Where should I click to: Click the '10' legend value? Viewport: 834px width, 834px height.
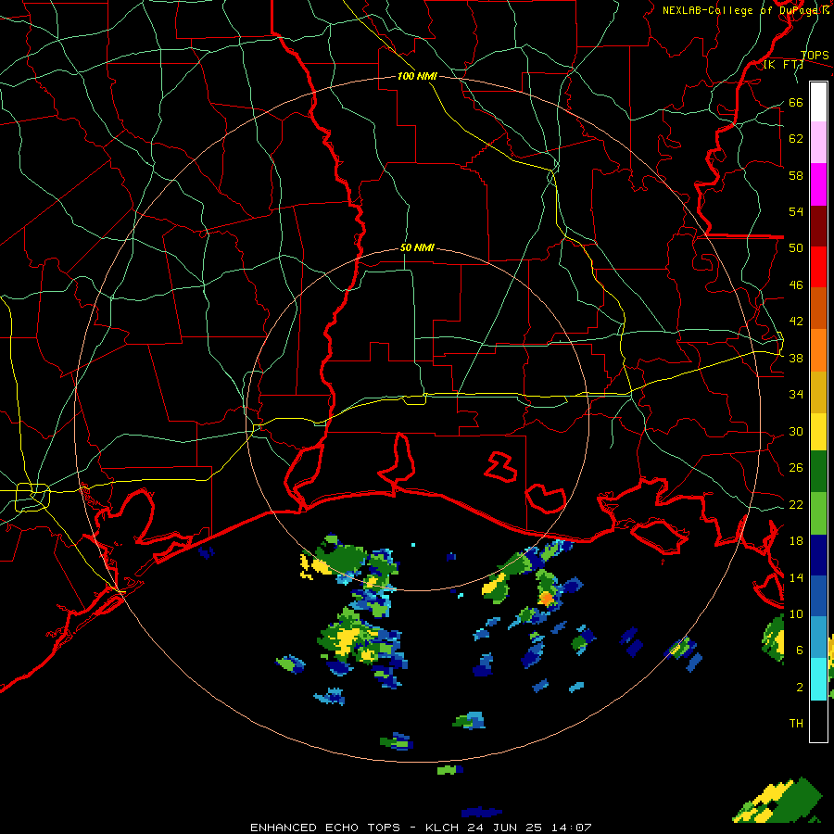[x=796, y=613]
